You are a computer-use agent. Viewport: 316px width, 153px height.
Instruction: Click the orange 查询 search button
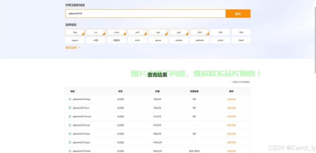(238, 14)
